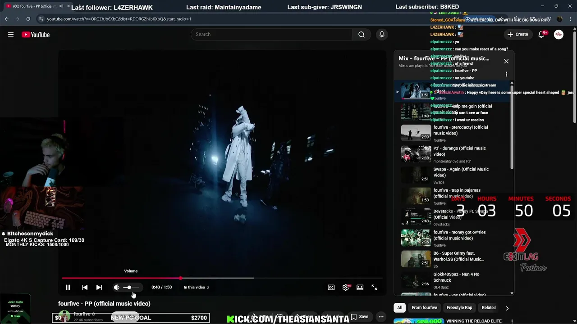Seek on the red video progress bar
The image size is (577, 324).
(222, 278)
